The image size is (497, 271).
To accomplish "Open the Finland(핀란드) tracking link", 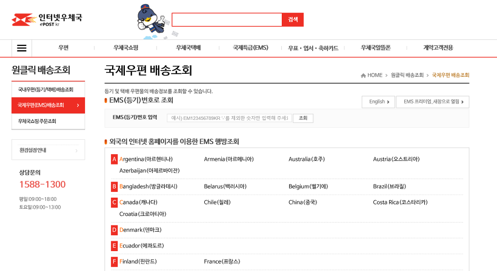I will point(138,261).
